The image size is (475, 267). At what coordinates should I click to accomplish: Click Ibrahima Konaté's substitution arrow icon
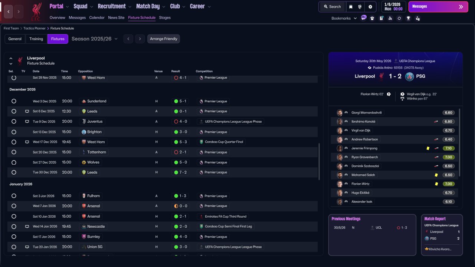436,122
